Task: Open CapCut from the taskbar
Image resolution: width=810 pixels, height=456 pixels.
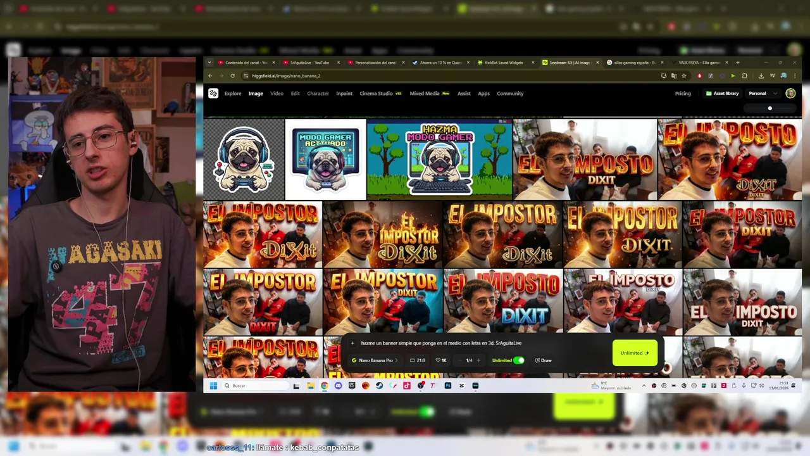Action: 462,386
